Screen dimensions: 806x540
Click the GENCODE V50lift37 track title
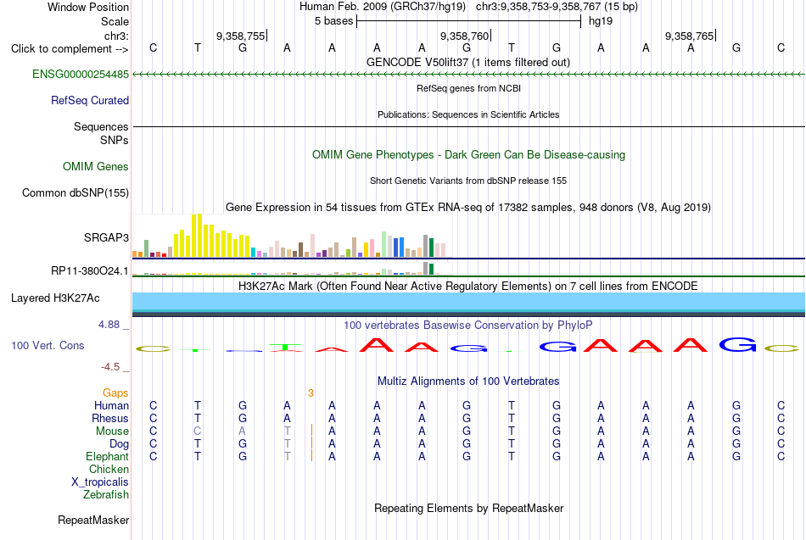468,62
